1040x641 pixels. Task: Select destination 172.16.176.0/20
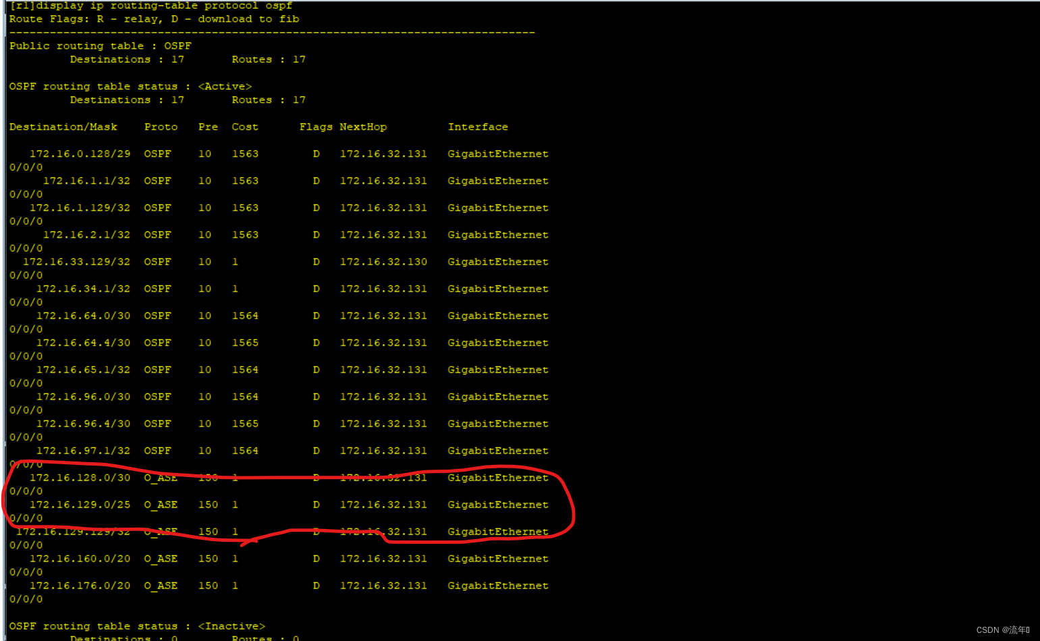point(80,586)
